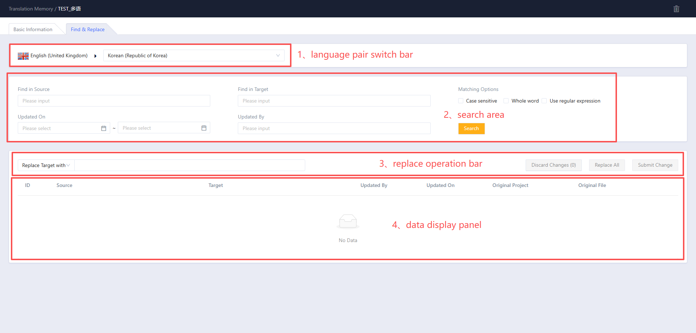Select the Find & Replace tab
This screenshot has width=696, height=333.
click(88, 29)
